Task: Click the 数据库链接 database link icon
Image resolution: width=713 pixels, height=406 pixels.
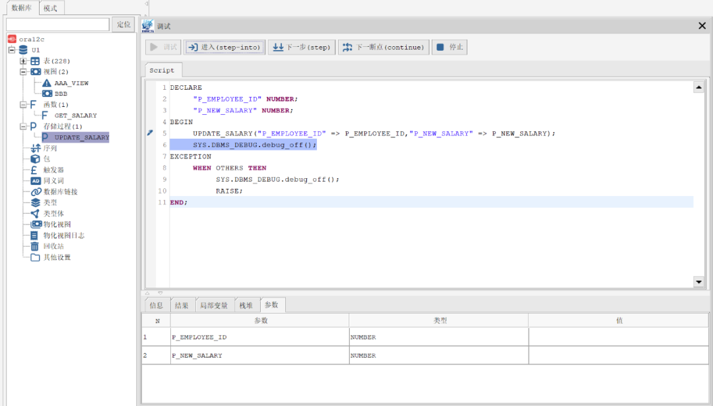Action: click(36, 191)
